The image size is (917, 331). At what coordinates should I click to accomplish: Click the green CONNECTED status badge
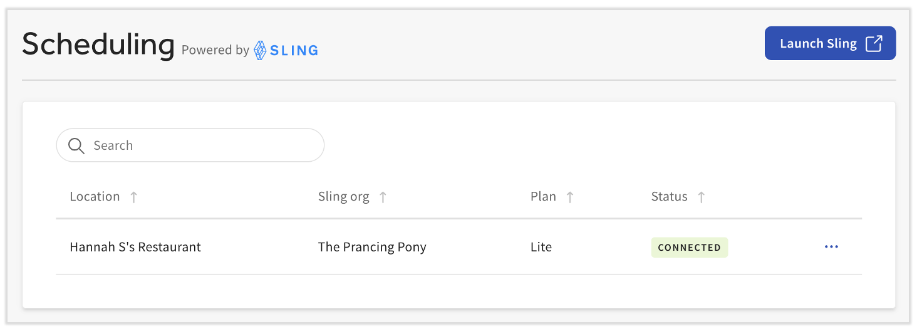click(689, 248)
